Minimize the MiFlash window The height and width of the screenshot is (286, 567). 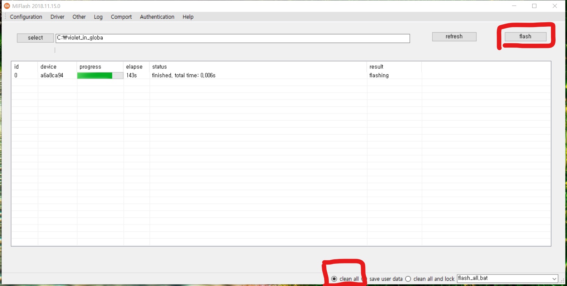514,6
